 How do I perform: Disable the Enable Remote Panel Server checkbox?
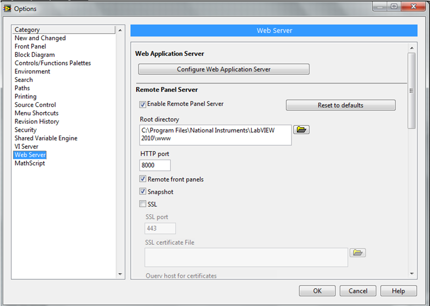coord(143,104)
